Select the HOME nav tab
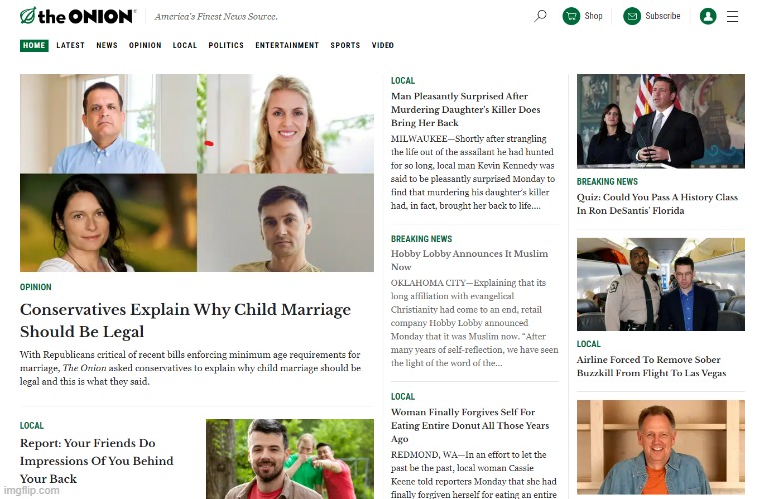Image resolution: width=779 pixels, height=499 pixels. click(34, 45)
